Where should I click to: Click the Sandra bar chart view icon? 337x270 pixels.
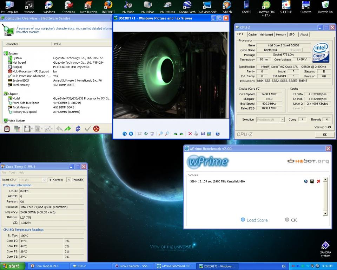(38, 129)
